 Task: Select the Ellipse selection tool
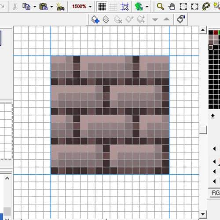pyautogui.click(x=194, y=7)
